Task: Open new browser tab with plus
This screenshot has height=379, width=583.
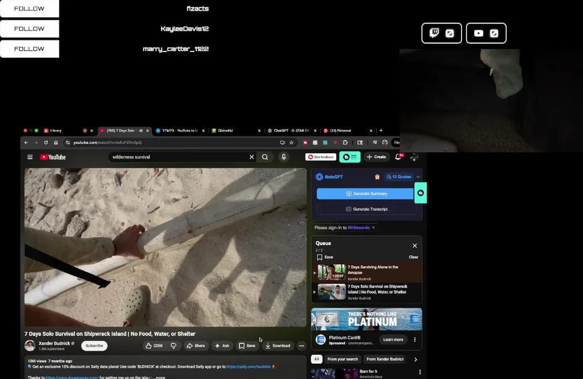Action: (381, 131)
